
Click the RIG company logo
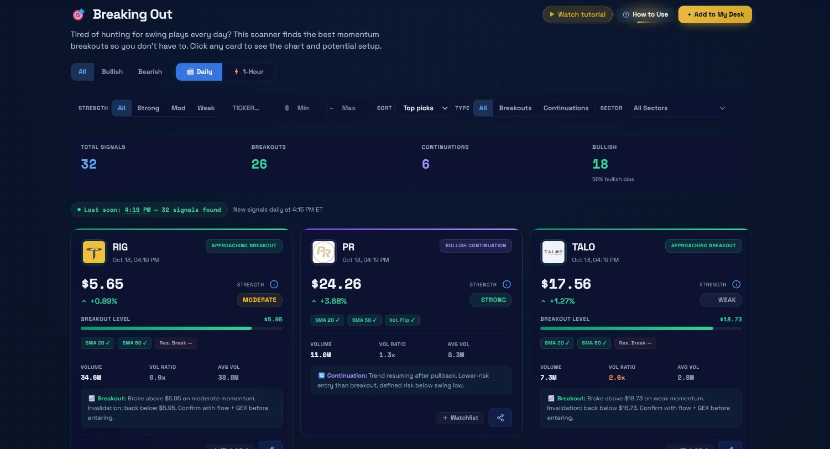tap(94, 252)
